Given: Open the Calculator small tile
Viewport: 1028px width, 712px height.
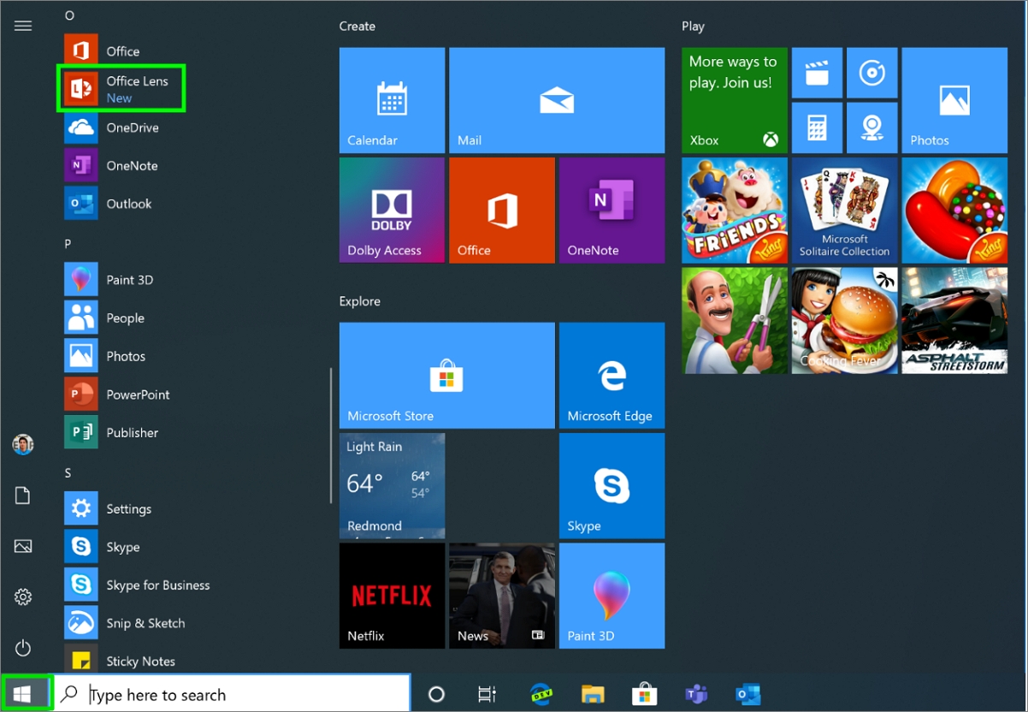Looking at the screenshot, I should click(817, 128).
